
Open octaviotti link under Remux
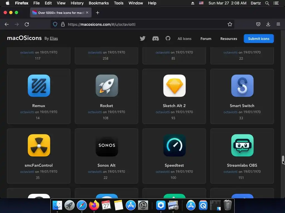point(27,112)
